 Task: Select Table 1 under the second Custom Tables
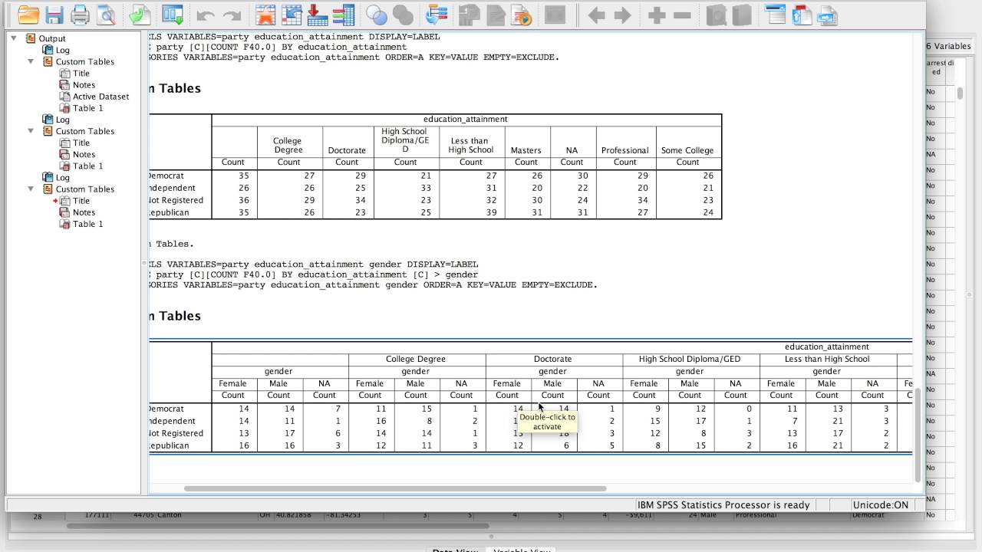pos(87,166)
